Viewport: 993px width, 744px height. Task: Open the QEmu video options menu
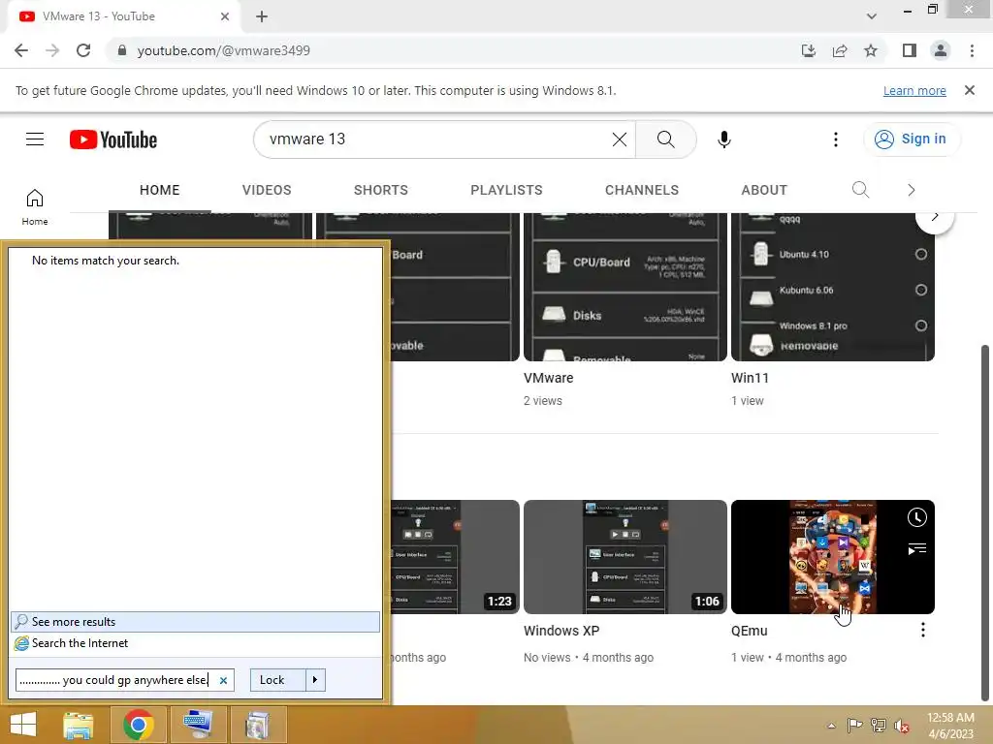[923, 630]
